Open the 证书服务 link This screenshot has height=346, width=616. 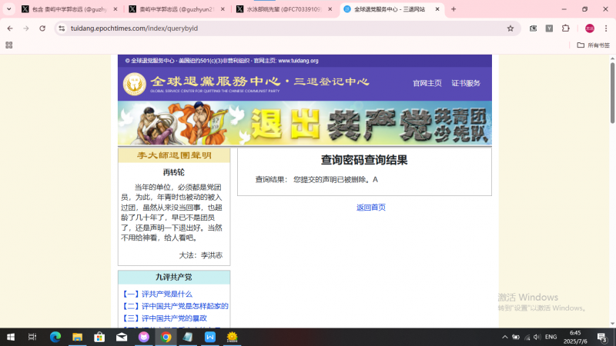tap(466, 83)
